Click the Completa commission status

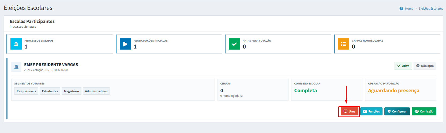(x=306, y=91)
